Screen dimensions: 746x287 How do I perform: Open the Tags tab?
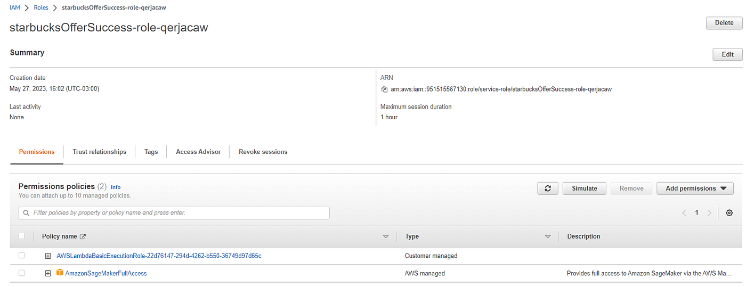coord(151,152)
